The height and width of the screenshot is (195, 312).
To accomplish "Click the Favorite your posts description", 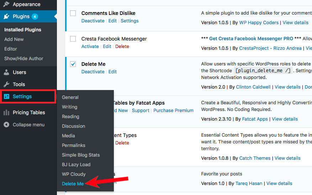I will (222, 174).
